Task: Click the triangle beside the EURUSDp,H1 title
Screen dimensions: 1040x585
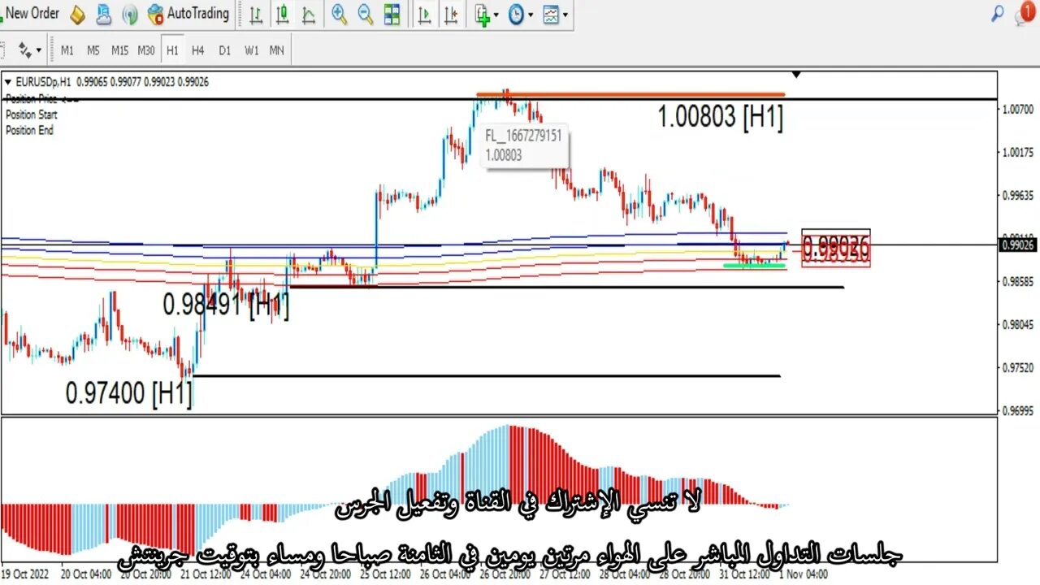Action: 8,82
